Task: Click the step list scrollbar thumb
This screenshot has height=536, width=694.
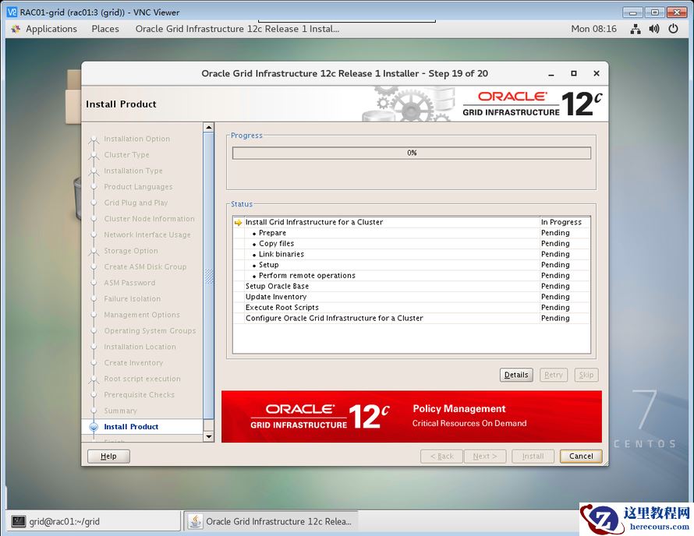Action: click(x=208, y=276)
